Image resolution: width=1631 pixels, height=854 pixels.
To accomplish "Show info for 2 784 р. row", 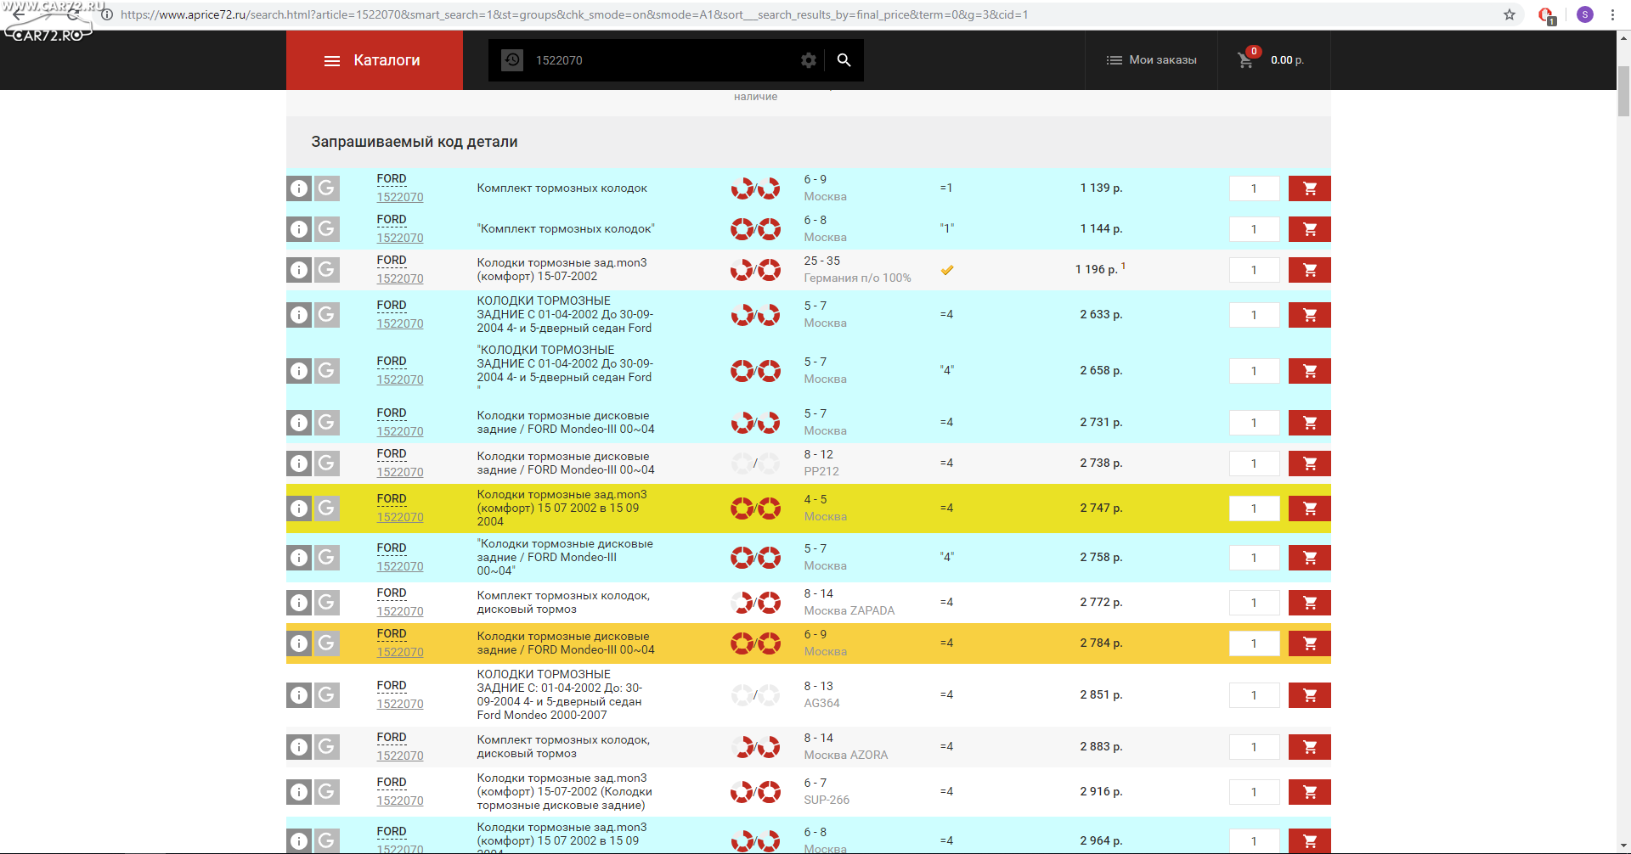I will click(x=299, y=643).
